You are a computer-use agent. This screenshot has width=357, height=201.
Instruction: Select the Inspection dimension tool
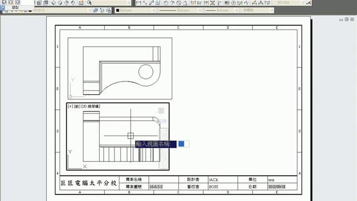pyautogui.click(x=240, y=3)
